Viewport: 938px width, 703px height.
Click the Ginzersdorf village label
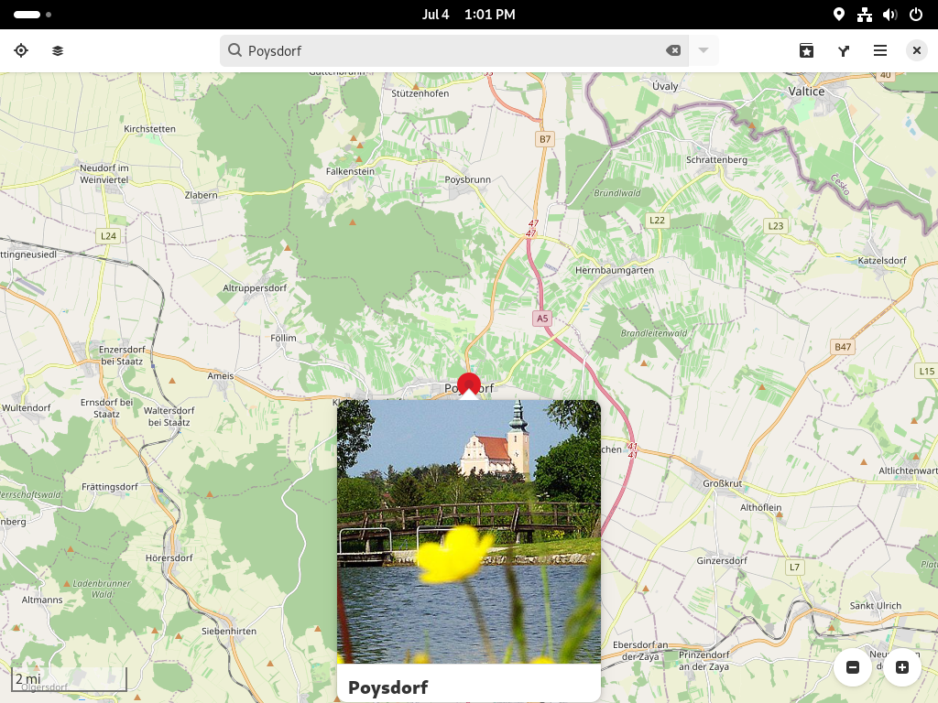click(722, 561)
